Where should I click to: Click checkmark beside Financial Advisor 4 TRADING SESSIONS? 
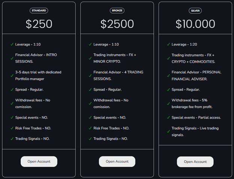point(90,76)
